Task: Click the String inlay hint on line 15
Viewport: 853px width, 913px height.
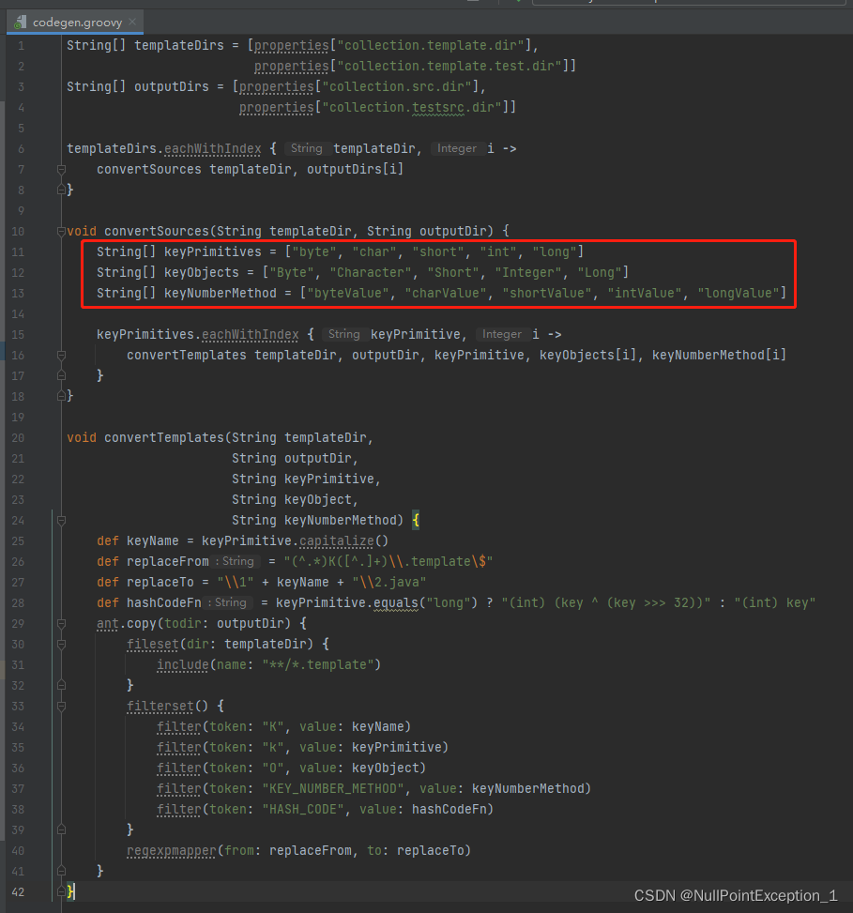Action: pyautogui.click(x=343, y=334)
